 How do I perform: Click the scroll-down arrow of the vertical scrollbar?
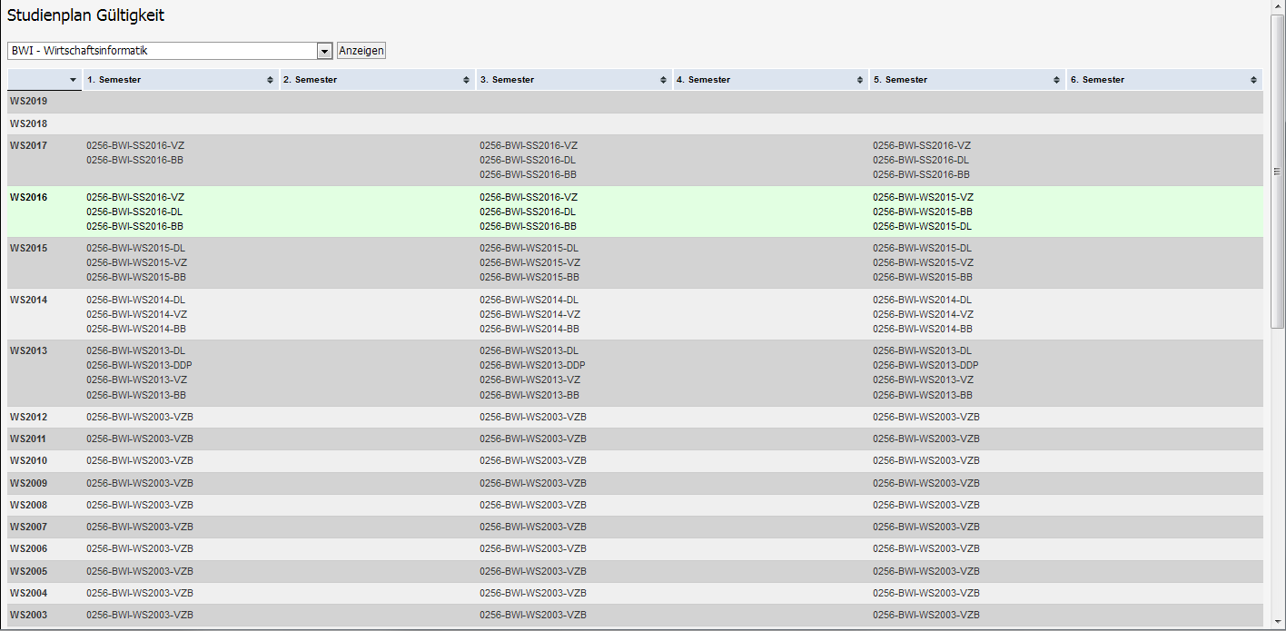click(1278, 624)
